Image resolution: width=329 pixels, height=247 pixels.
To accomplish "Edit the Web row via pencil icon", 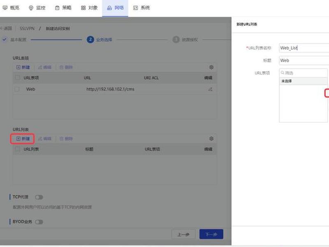I will coord(210,89).
